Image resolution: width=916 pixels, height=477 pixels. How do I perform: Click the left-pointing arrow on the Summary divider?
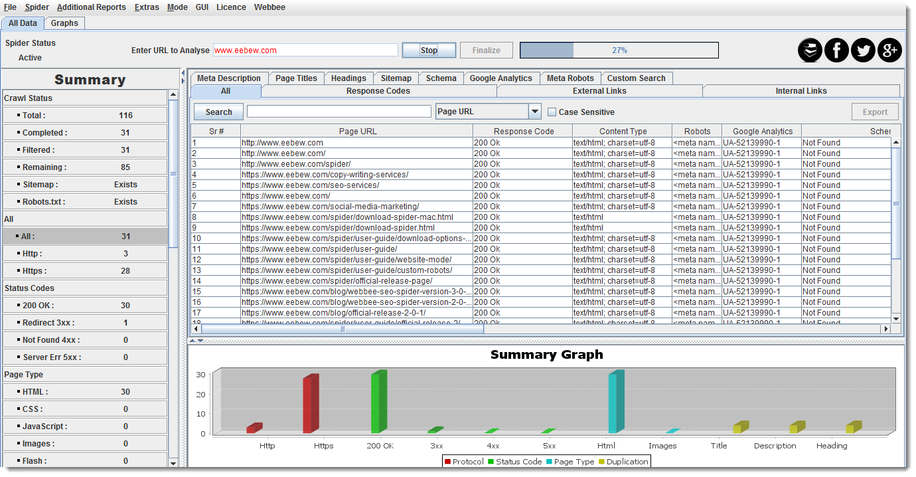(184, 72)
